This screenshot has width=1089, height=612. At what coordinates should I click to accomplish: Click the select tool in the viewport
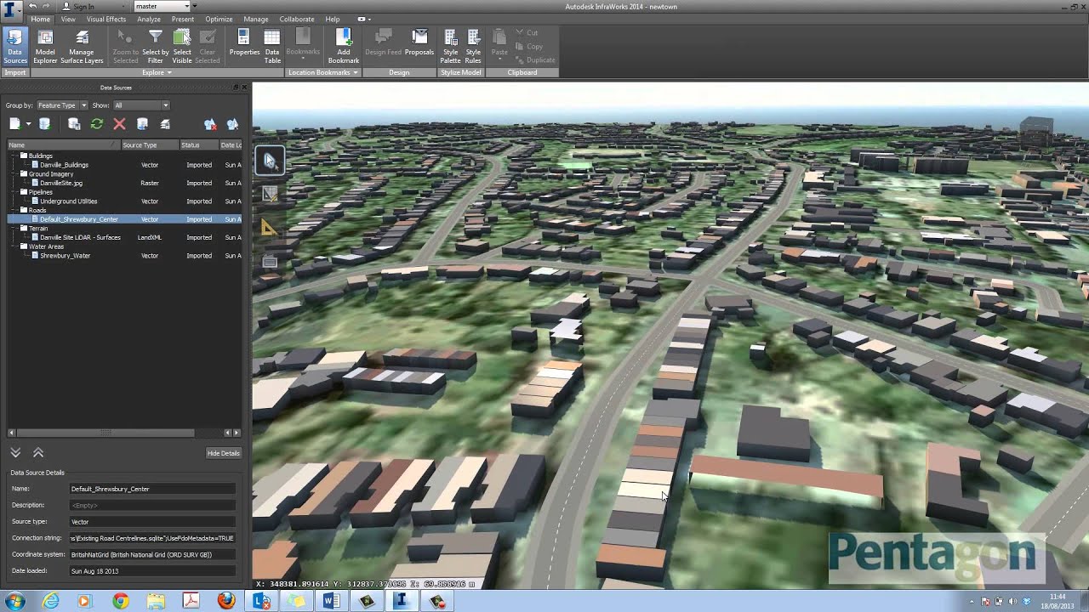[x=270, y=161]
